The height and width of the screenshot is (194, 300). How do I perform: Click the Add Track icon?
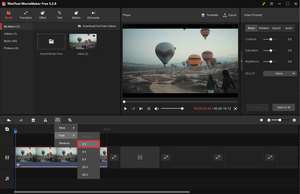coord(7,129)
